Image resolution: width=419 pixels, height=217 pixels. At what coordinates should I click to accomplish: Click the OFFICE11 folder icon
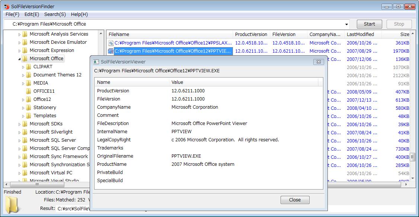coord(29,91)
